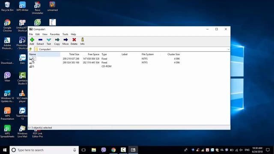Viewport: 274px width, 154px height.
Task: Sort by the Name column header
Action: click(45, 54)
